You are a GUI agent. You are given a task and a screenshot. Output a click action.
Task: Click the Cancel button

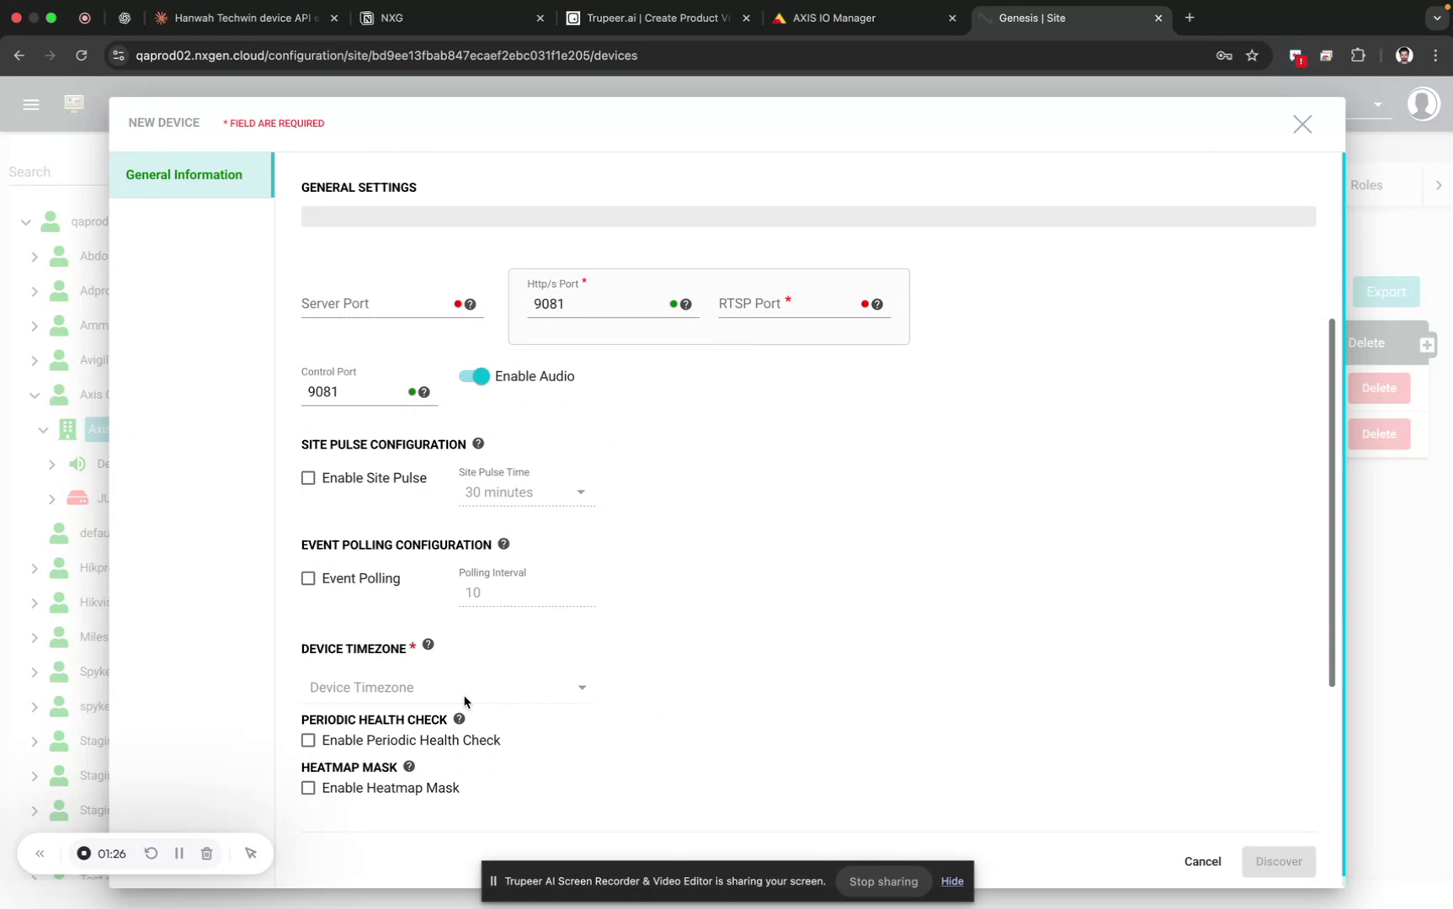tap(1202, 861)
